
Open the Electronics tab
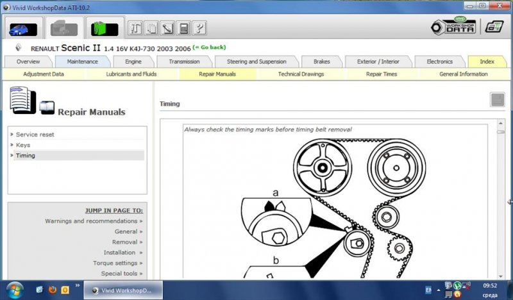point(440,62)
